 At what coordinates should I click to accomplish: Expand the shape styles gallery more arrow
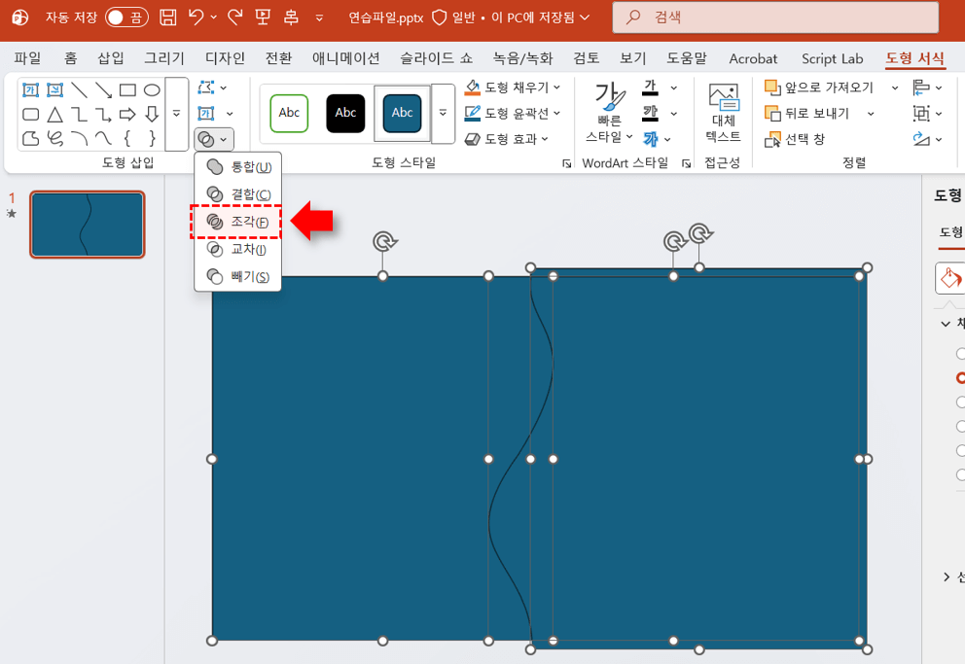pos(444,113)
